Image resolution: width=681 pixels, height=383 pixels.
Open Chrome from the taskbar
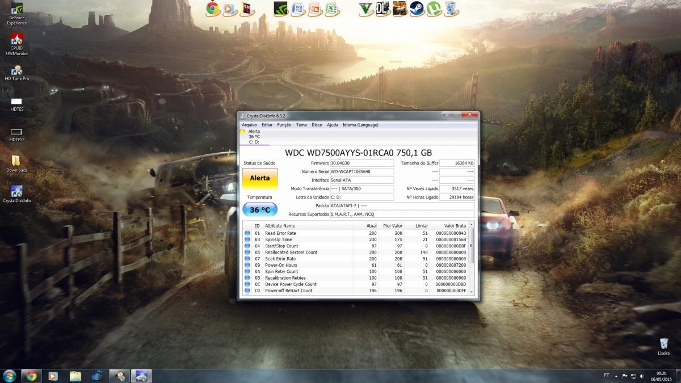pos(31,376)
